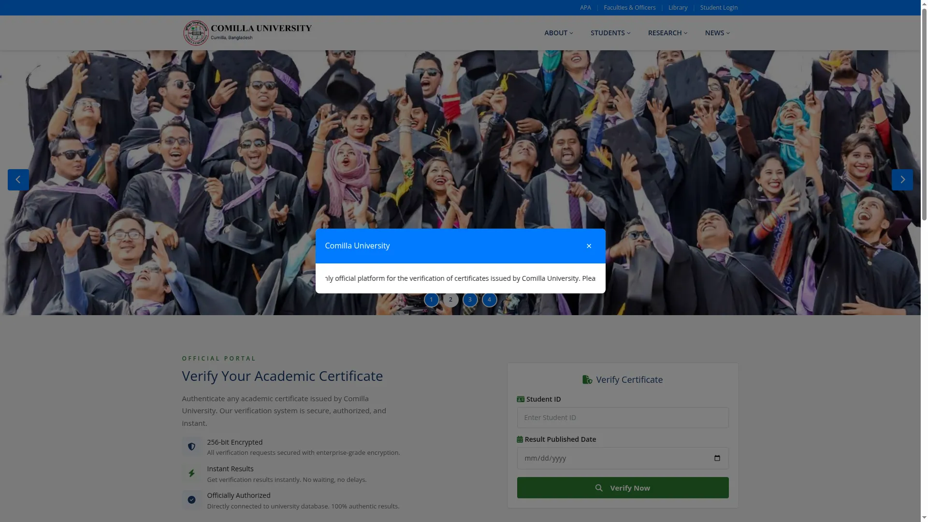This screenshot has height=522, width=928.
Task: Click the Instant Results lightning icon
Action: tap(191, 473)
